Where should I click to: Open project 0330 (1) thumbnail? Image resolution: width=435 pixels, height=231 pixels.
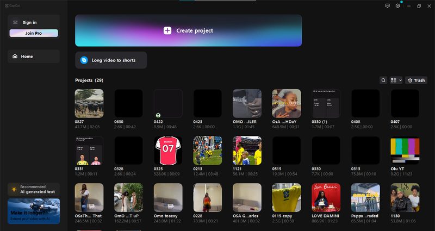point(326,103)
